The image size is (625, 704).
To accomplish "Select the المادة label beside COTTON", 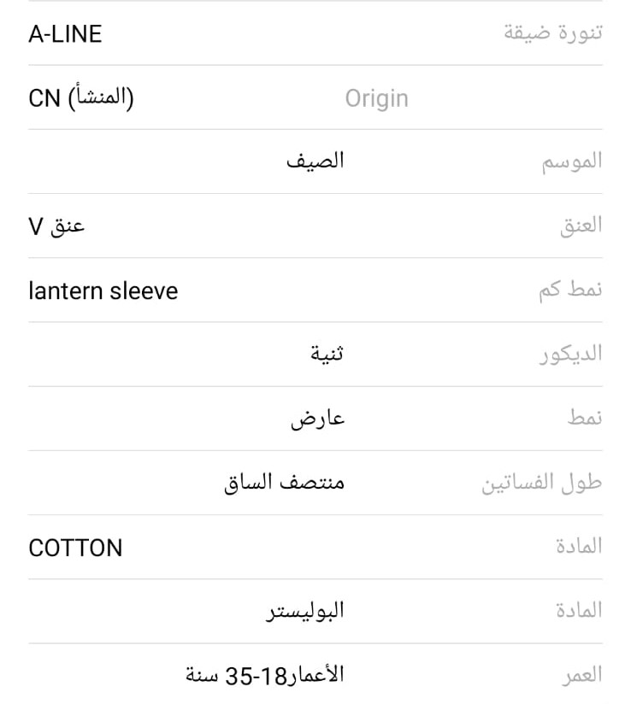I will click(579, 547).
